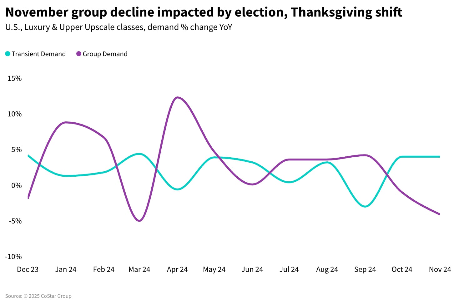Click the Group Demand trough at Mar 24
Viewport: 459px width, 304px height.
pos(139,221)
